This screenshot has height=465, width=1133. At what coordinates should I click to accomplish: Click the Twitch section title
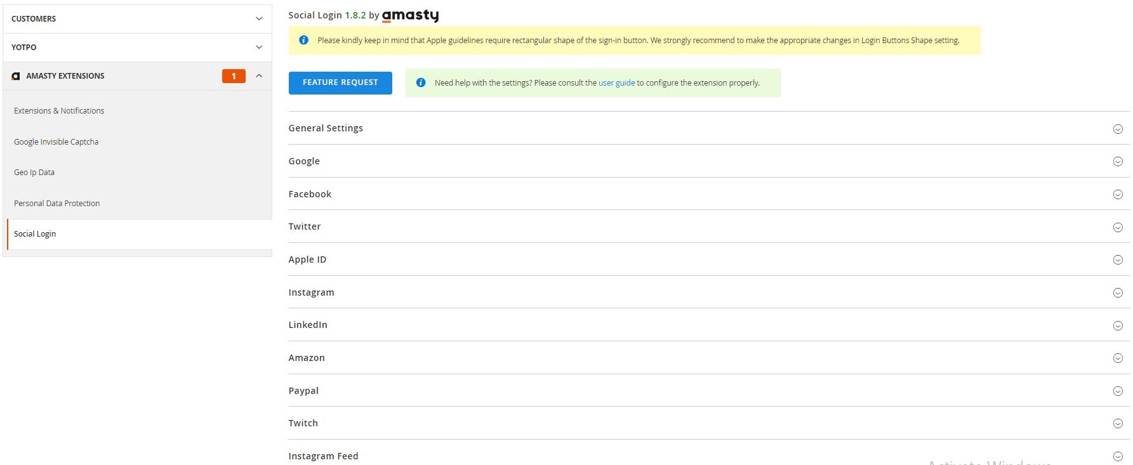pos(303,423)
